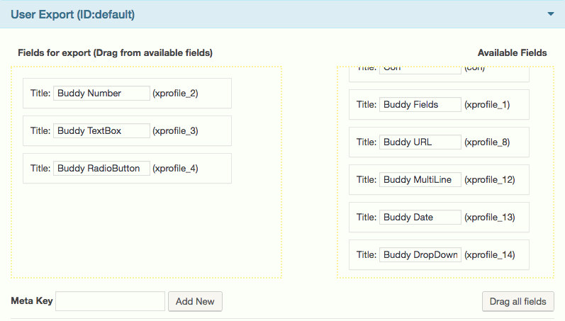Click the Drag all fields button
Viewport: 565px width, 321px height.
click(x=518, y=301)
